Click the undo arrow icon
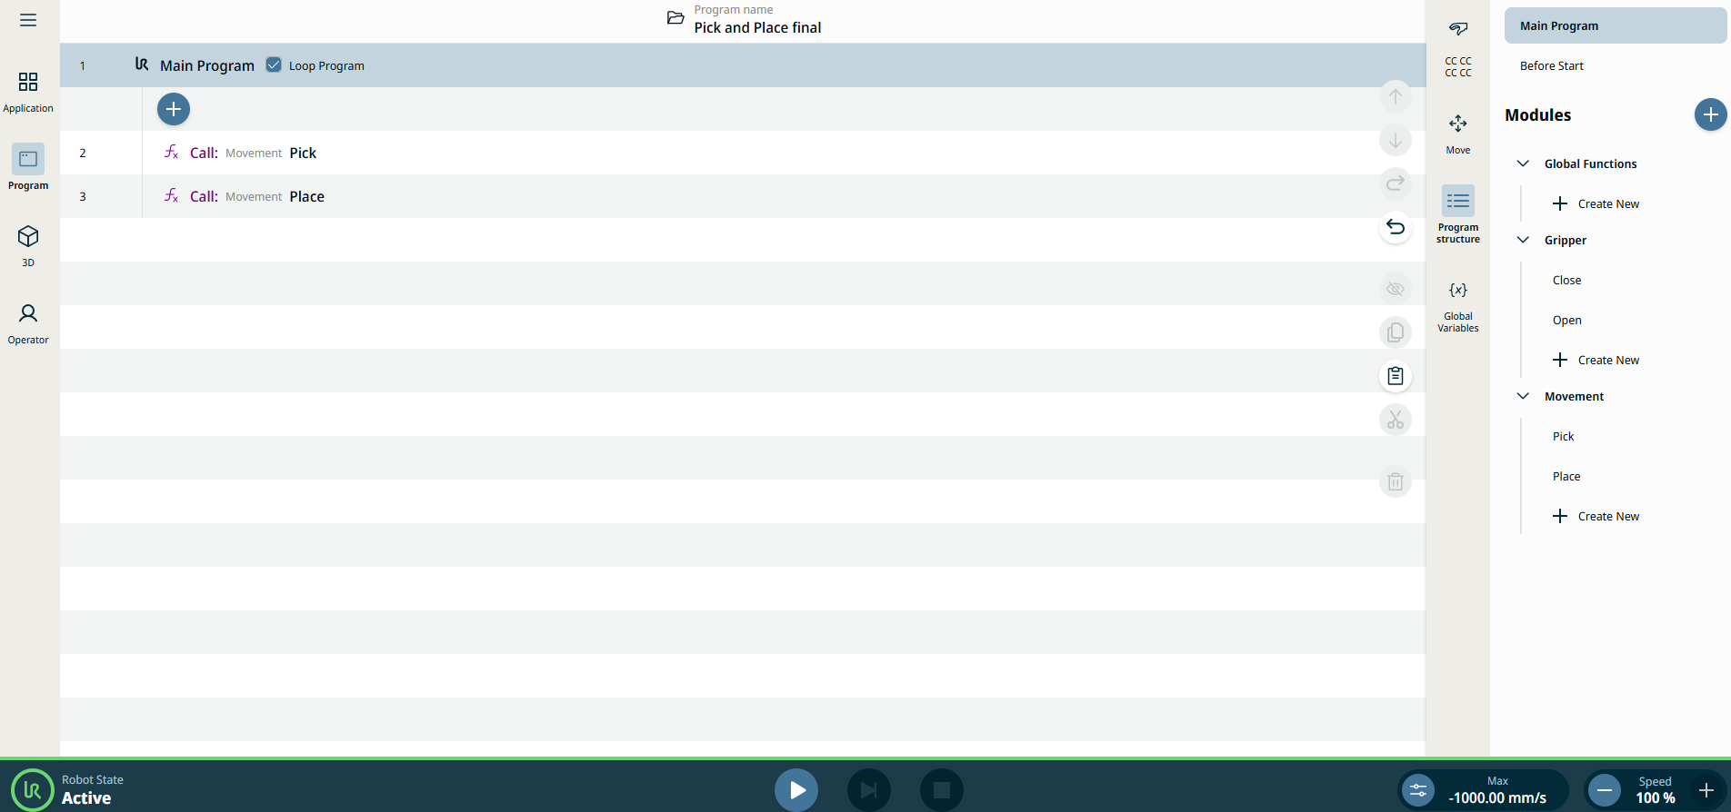This screenshot has height=812, width=1731. click(x=1396, y=227)
